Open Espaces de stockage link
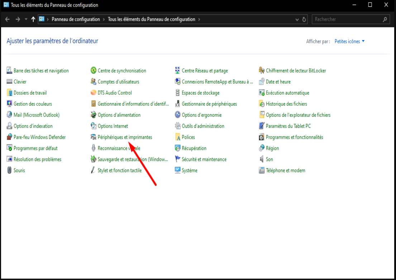 click(x=201, y=92)
